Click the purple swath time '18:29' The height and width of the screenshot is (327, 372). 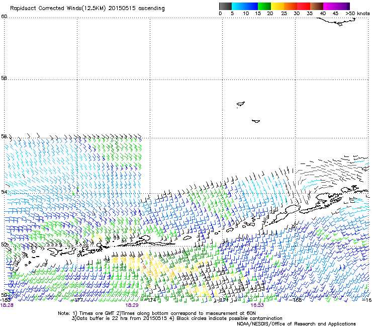[132, 305]
